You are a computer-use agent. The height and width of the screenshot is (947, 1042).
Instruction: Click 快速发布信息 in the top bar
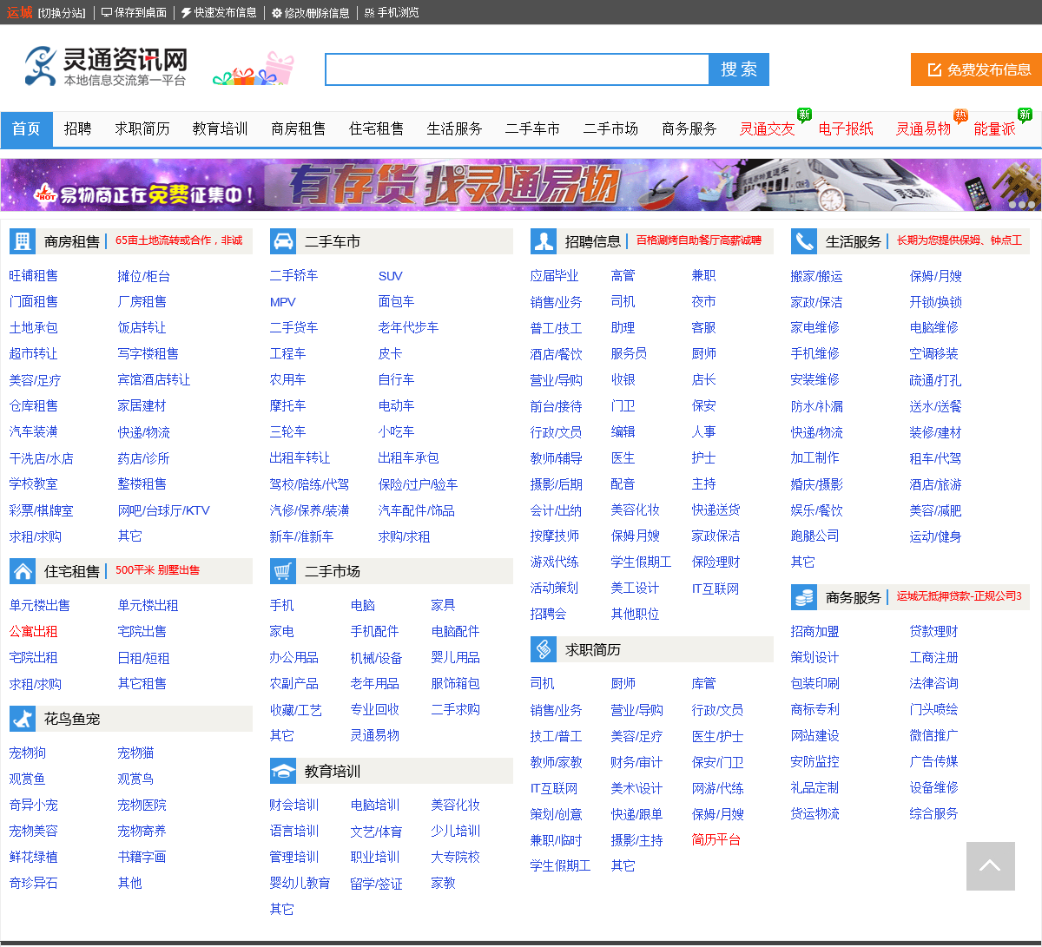click(219, 12)
